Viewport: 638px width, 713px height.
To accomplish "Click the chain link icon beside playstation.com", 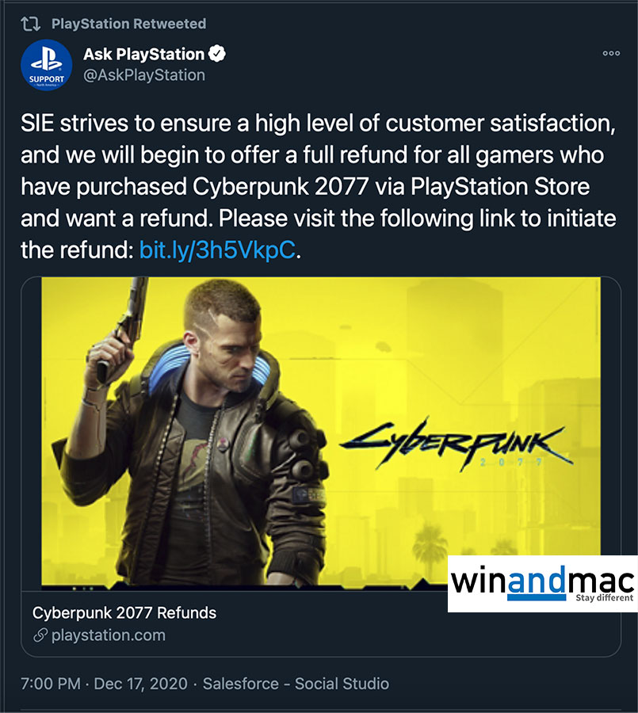I will 40,635.
